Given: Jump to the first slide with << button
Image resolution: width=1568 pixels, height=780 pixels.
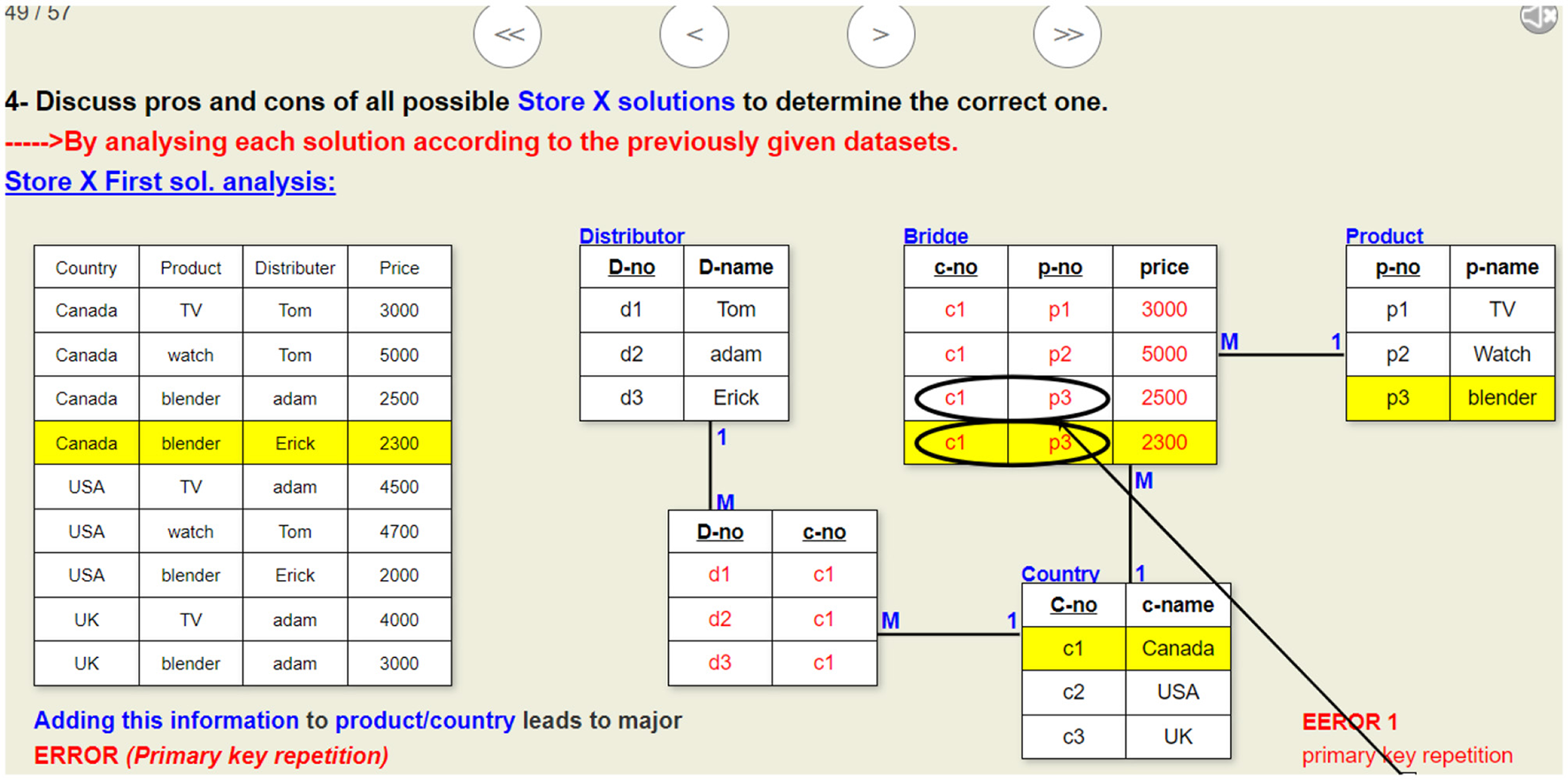Looking at the screenshot, I should [507, 34].
